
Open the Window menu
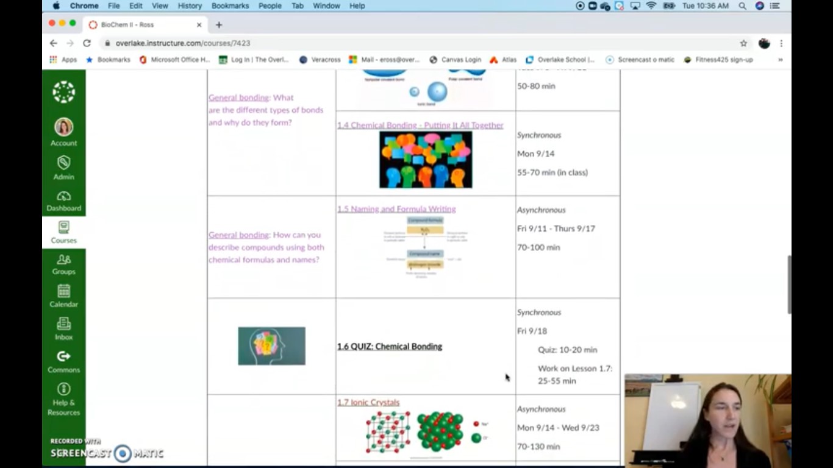click(326, 5)
